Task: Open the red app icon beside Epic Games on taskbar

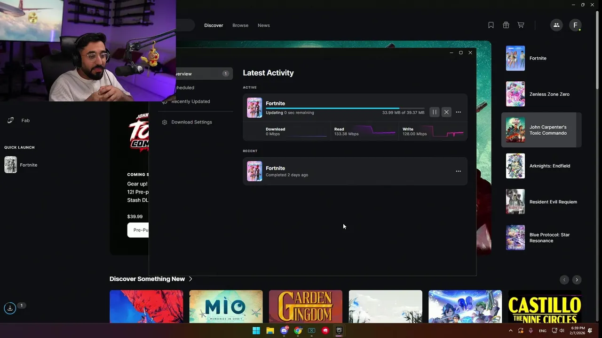Action: click(325, 330)
